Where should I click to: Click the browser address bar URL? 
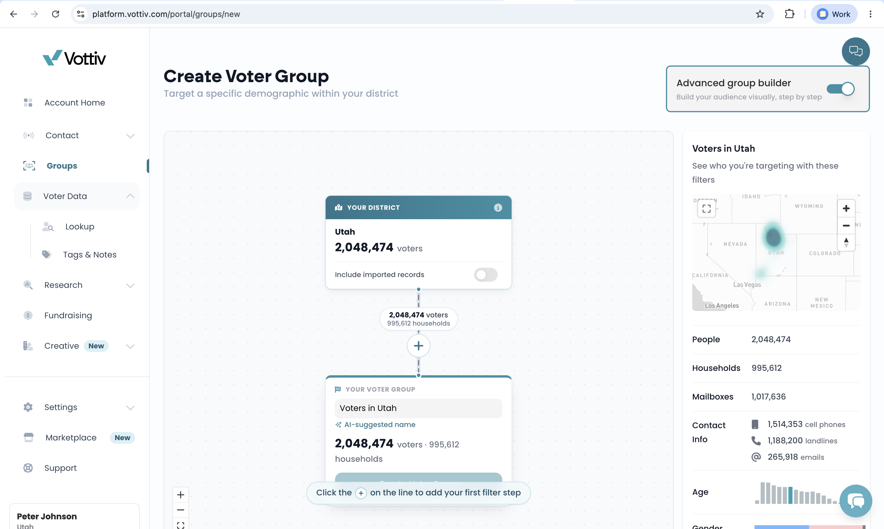point(166,14)
